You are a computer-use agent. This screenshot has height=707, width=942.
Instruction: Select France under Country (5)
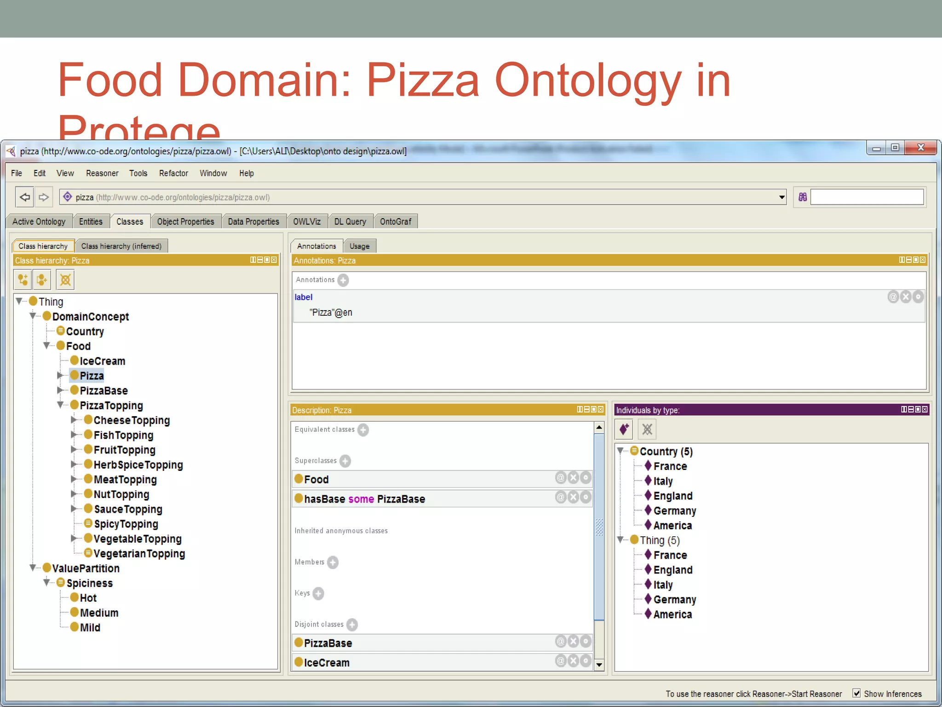pyautogui.click(x=670, y=466)
